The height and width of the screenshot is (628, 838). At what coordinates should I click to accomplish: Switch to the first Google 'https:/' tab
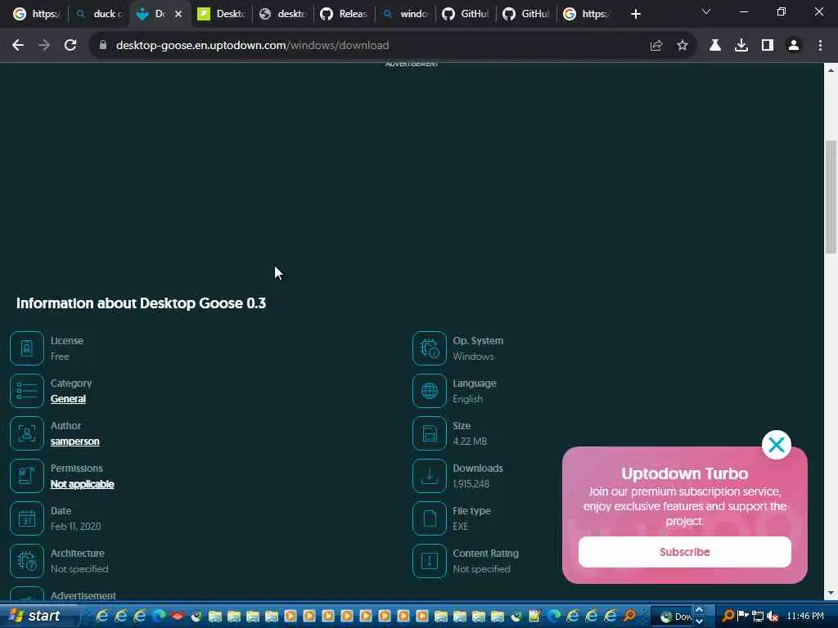(x=36, y=14)
